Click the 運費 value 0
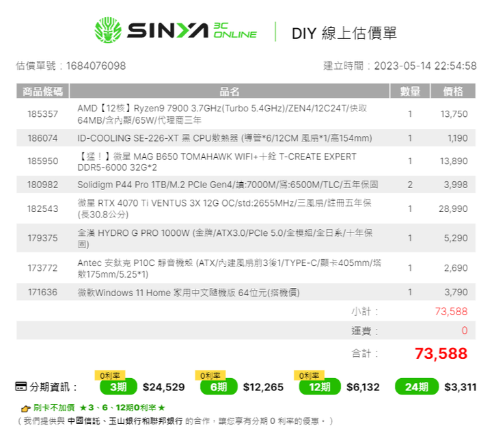This screenshot has height=441, width=492. [x=465, y=330]
